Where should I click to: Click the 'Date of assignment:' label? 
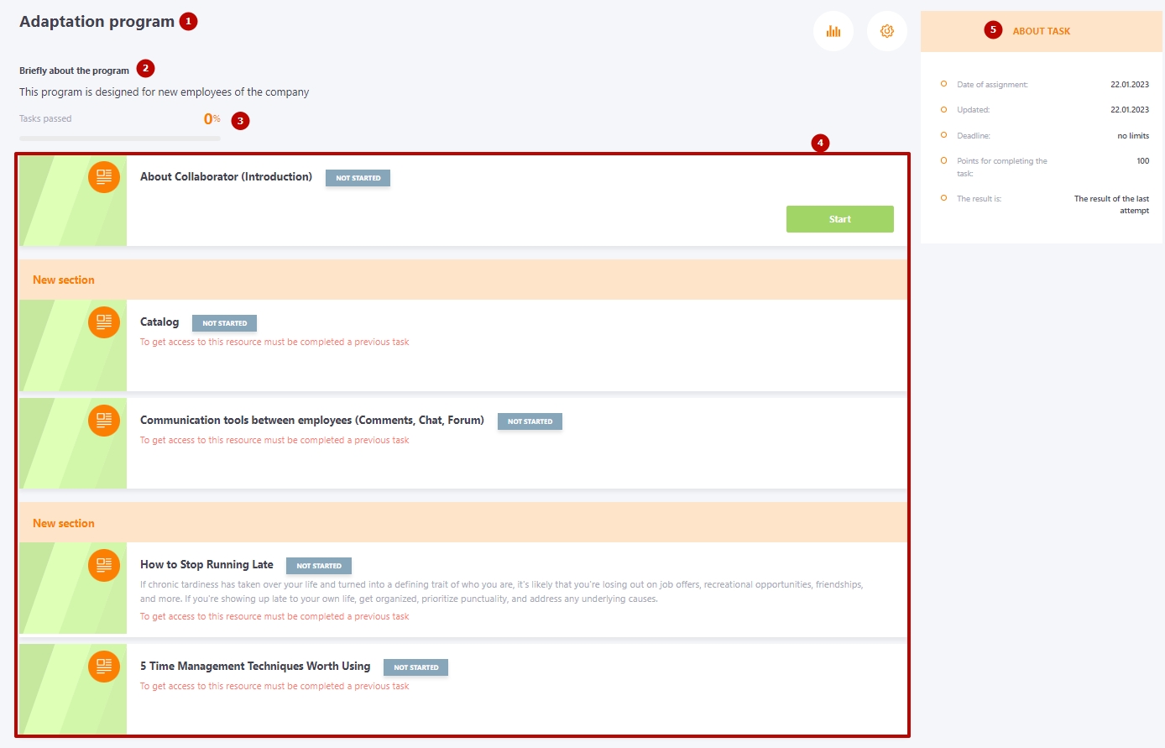(x=992, y=85)
